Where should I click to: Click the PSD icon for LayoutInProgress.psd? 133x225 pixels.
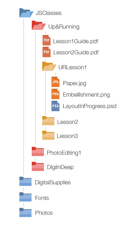[56, 106]
